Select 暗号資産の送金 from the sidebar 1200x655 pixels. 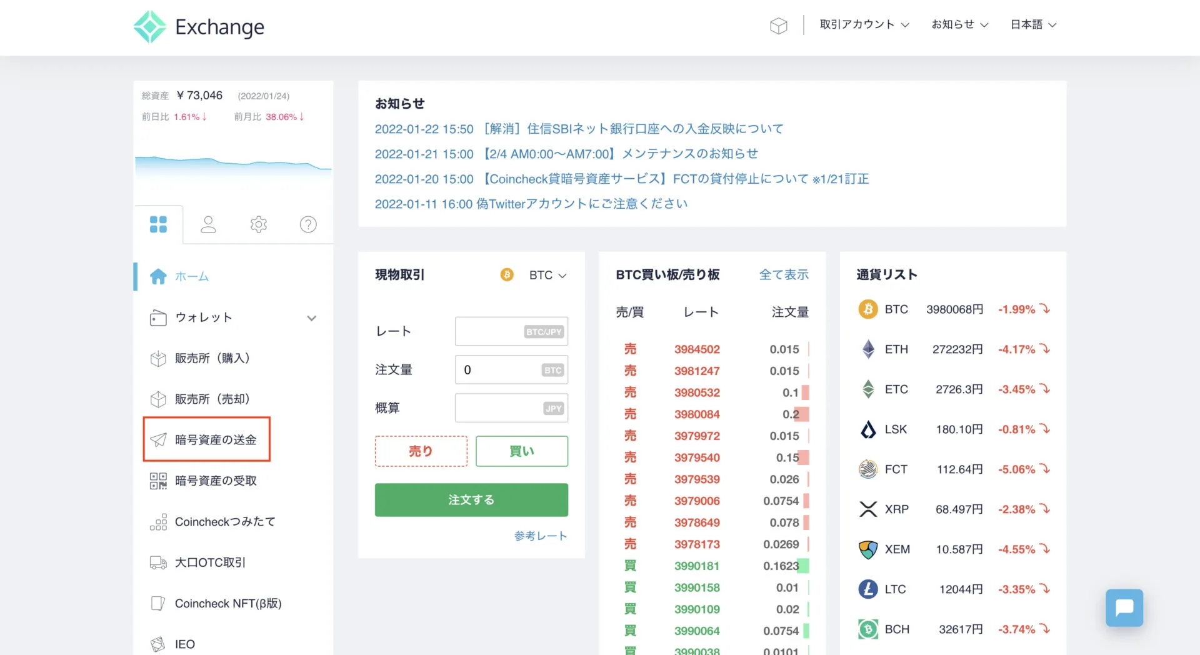point(206,439)
